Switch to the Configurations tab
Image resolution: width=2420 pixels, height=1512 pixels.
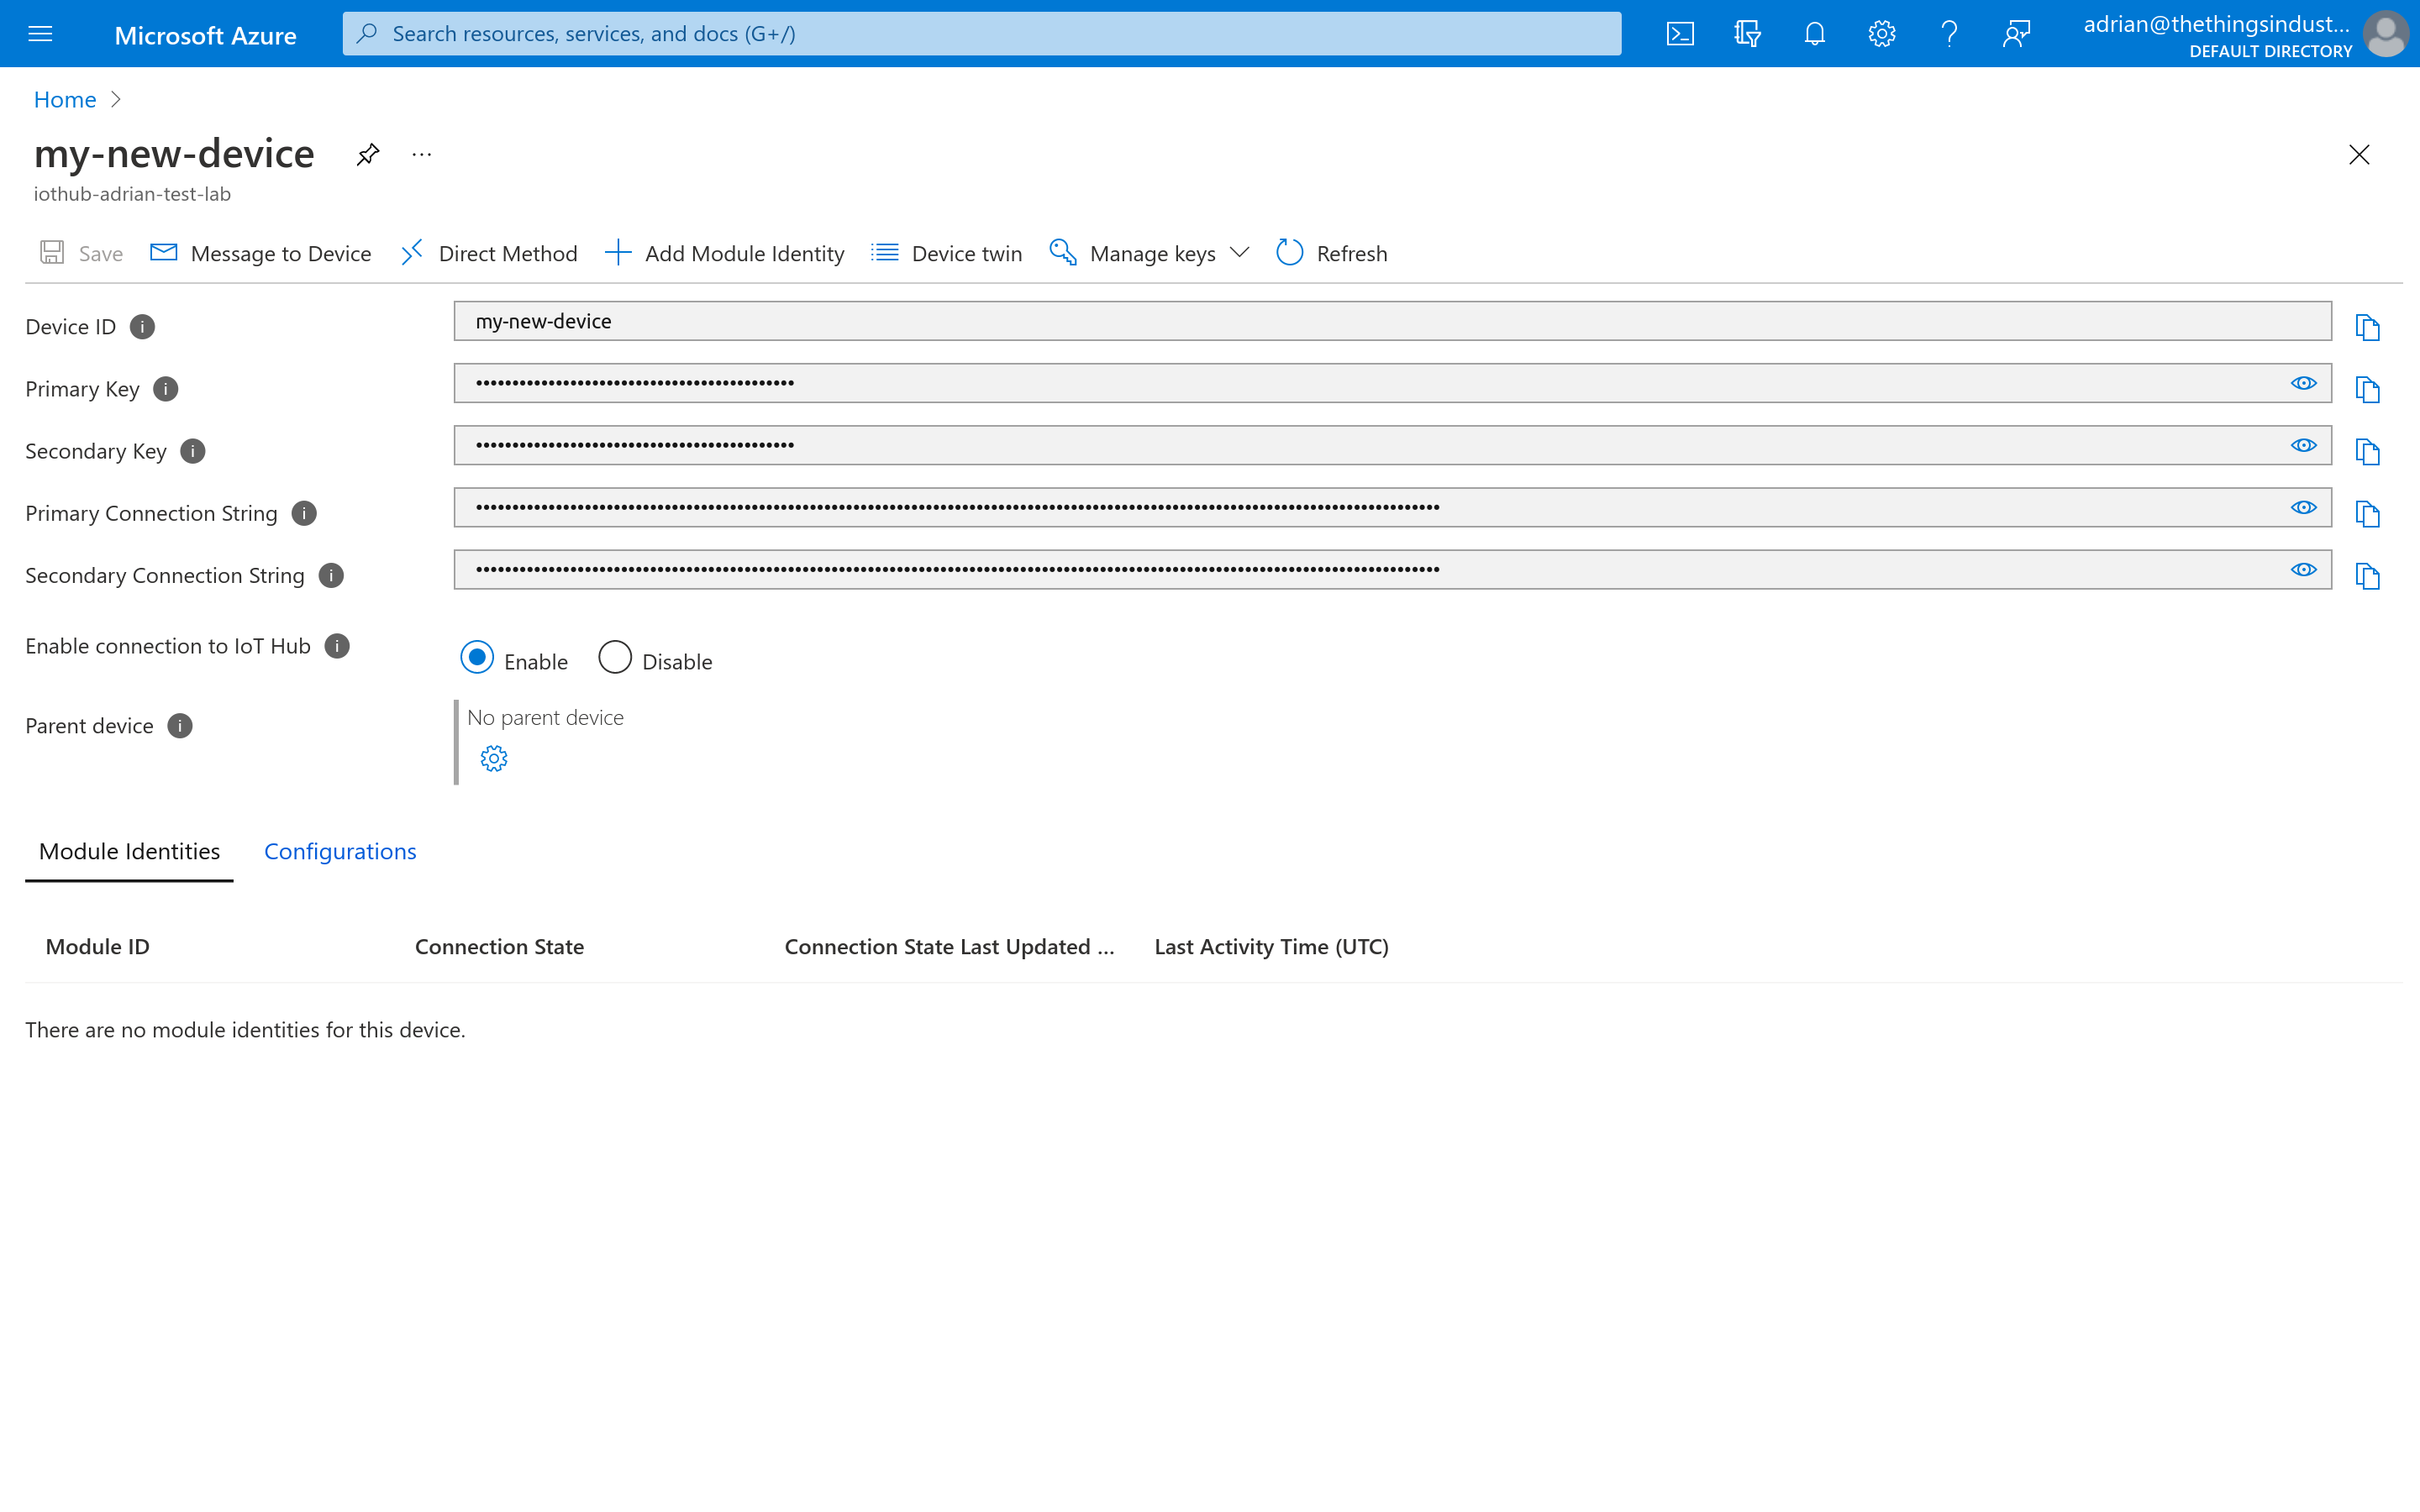click(x=339, y=848)
